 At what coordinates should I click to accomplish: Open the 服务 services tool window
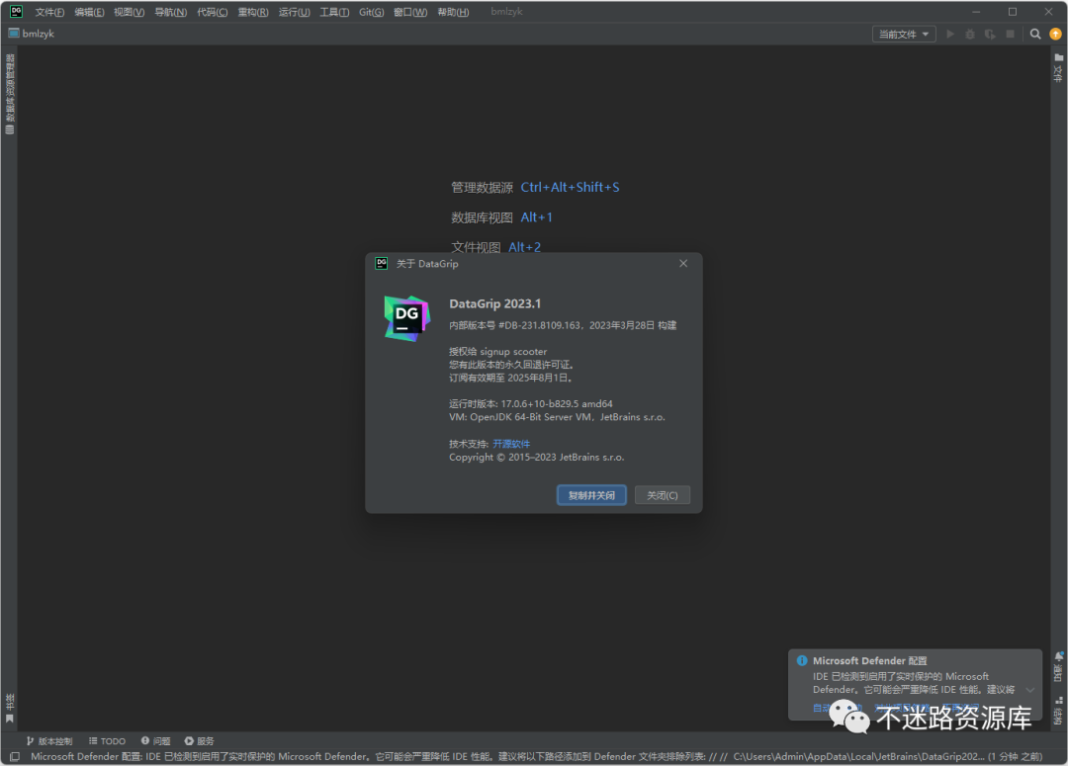pyautogui.click(x=199, y=741)
